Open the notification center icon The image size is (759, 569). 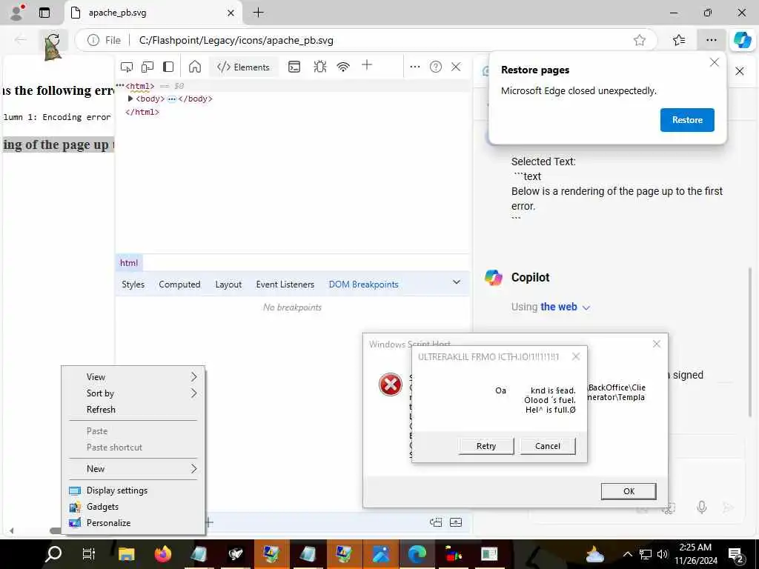point(736,554)
